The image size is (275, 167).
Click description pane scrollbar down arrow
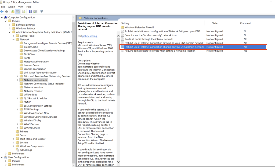coord(118,162)
